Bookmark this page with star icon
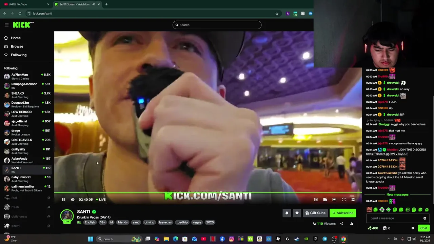 [277, 14]
